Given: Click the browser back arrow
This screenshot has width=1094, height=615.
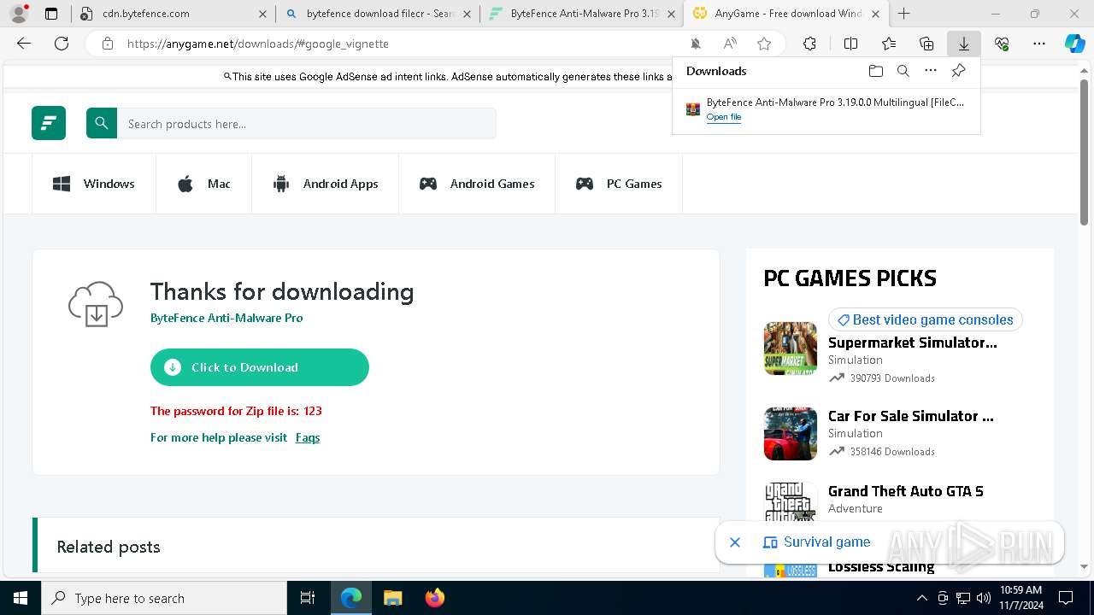Looking at the screenshot, I should (x=24, y=44).
